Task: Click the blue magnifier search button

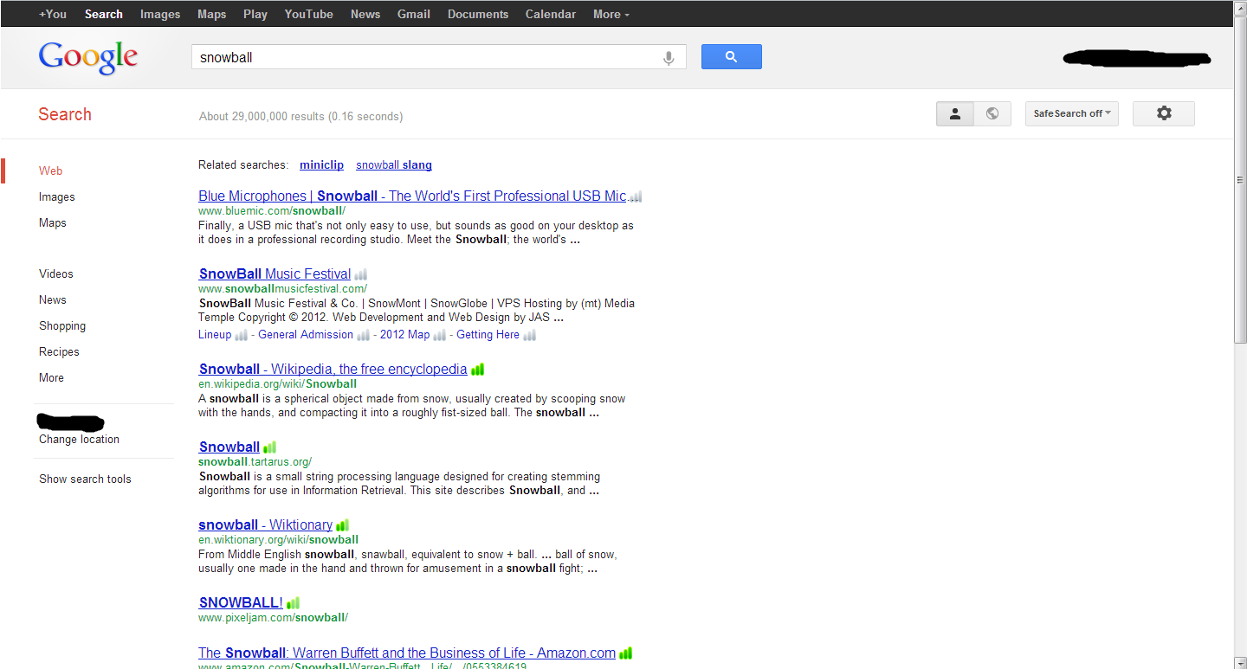Action: pos(732,57)
